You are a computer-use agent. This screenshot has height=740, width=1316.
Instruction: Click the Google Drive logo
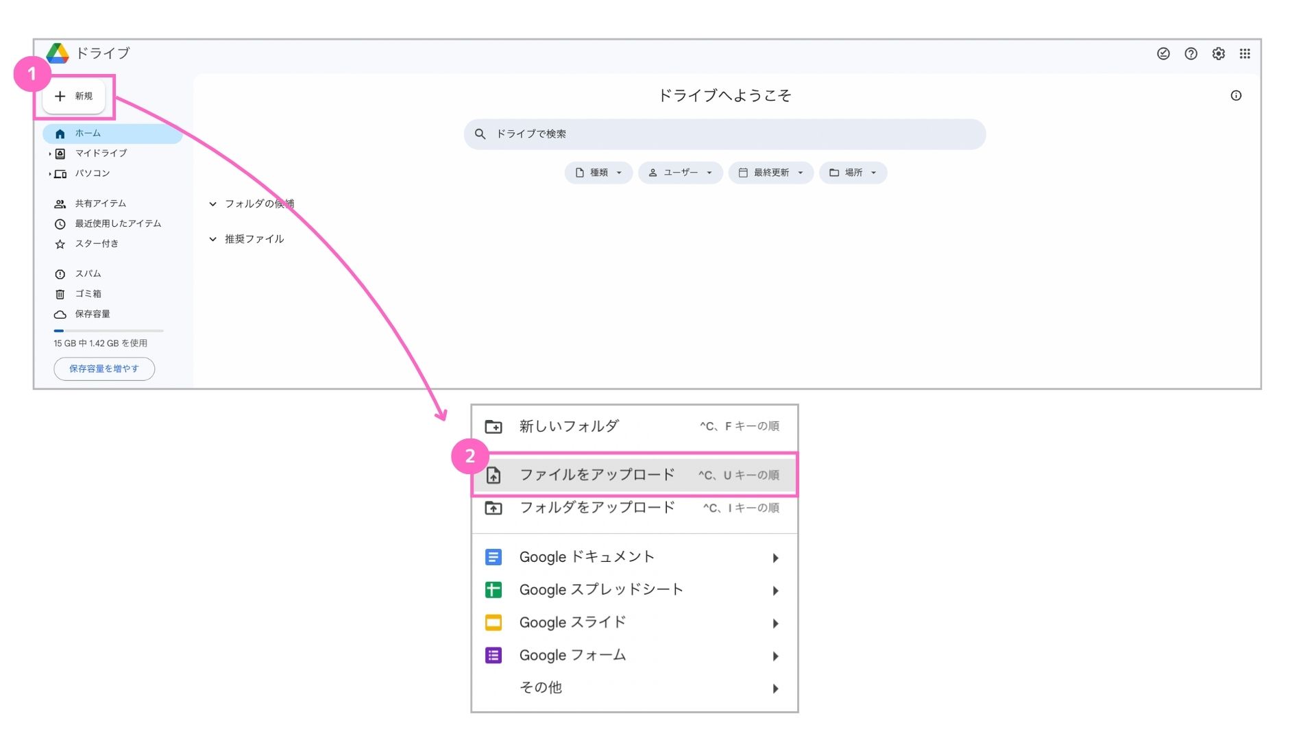point(58,53)
